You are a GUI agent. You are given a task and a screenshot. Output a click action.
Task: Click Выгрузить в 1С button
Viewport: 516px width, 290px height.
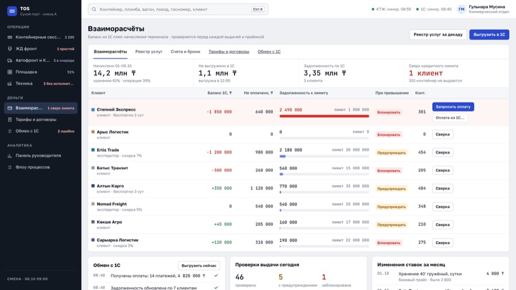pos(489,34)
